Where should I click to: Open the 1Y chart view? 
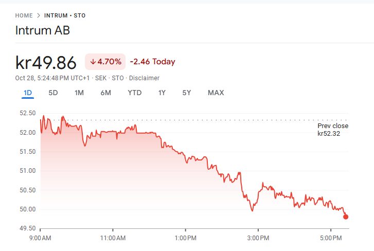162,93
